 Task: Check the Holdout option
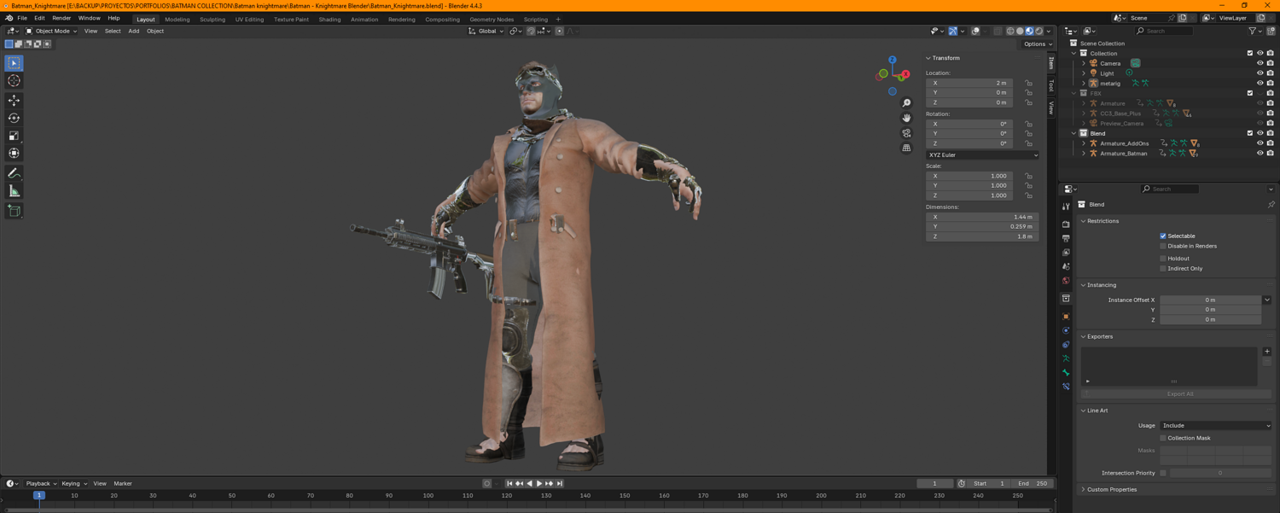click(1163, 259)
